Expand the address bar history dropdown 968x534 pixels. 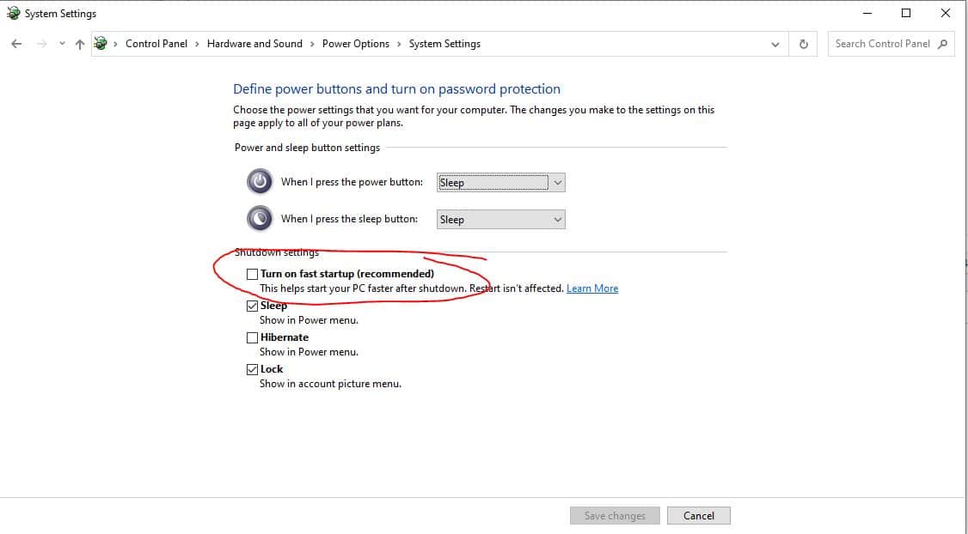pyautogui.click(x=775, y=44)
